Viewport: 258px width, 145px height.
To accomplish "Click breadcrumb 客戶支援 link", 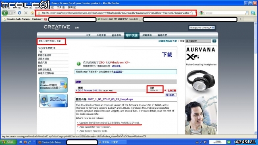I will point(50,41).
